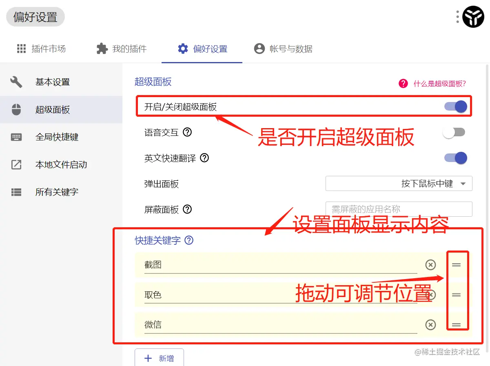Screen dimensions: 490x366
Task: Click the 需屏蔽的应用名称 input field
Action: tap(399, 209)
